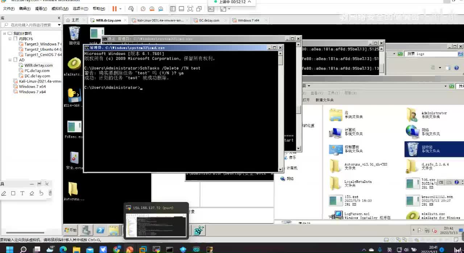This screenshot has height=253, width=464.
Task: Select the text annotation tool
Action: 22,193
